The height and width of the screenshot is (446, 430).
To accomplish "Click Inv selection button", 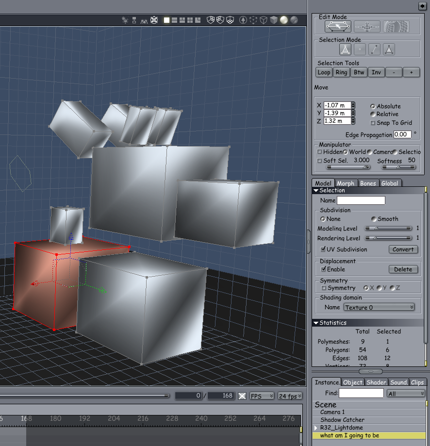I will pyautogui.click(x=376, y=72).
